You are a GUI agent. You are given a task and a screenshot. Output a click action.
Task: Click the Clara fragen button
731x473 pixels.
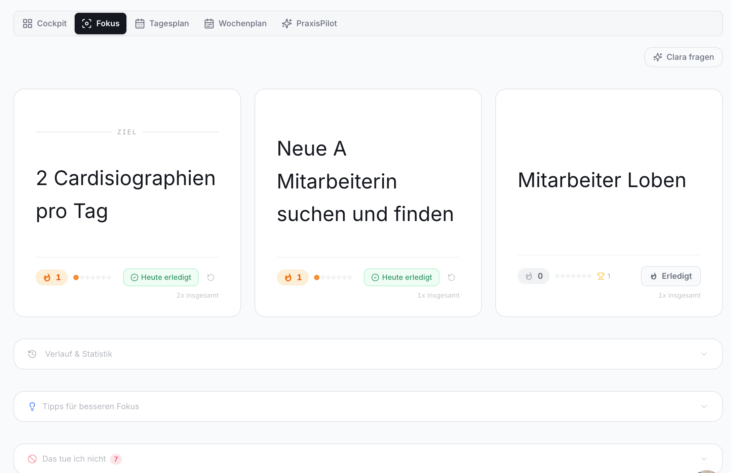(x=683, y=57)
